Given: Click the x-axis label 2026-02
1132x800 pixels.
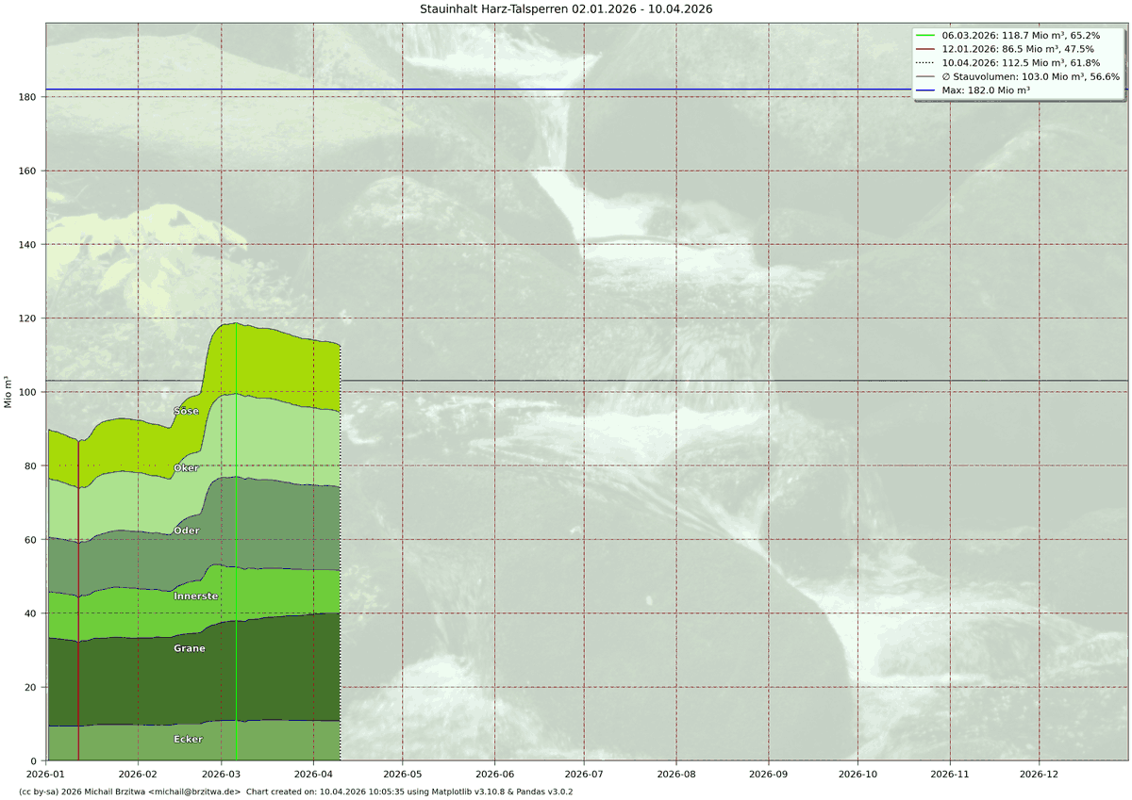Looking at the screenshot, I should pyautogui.click(x=138, y=773).
